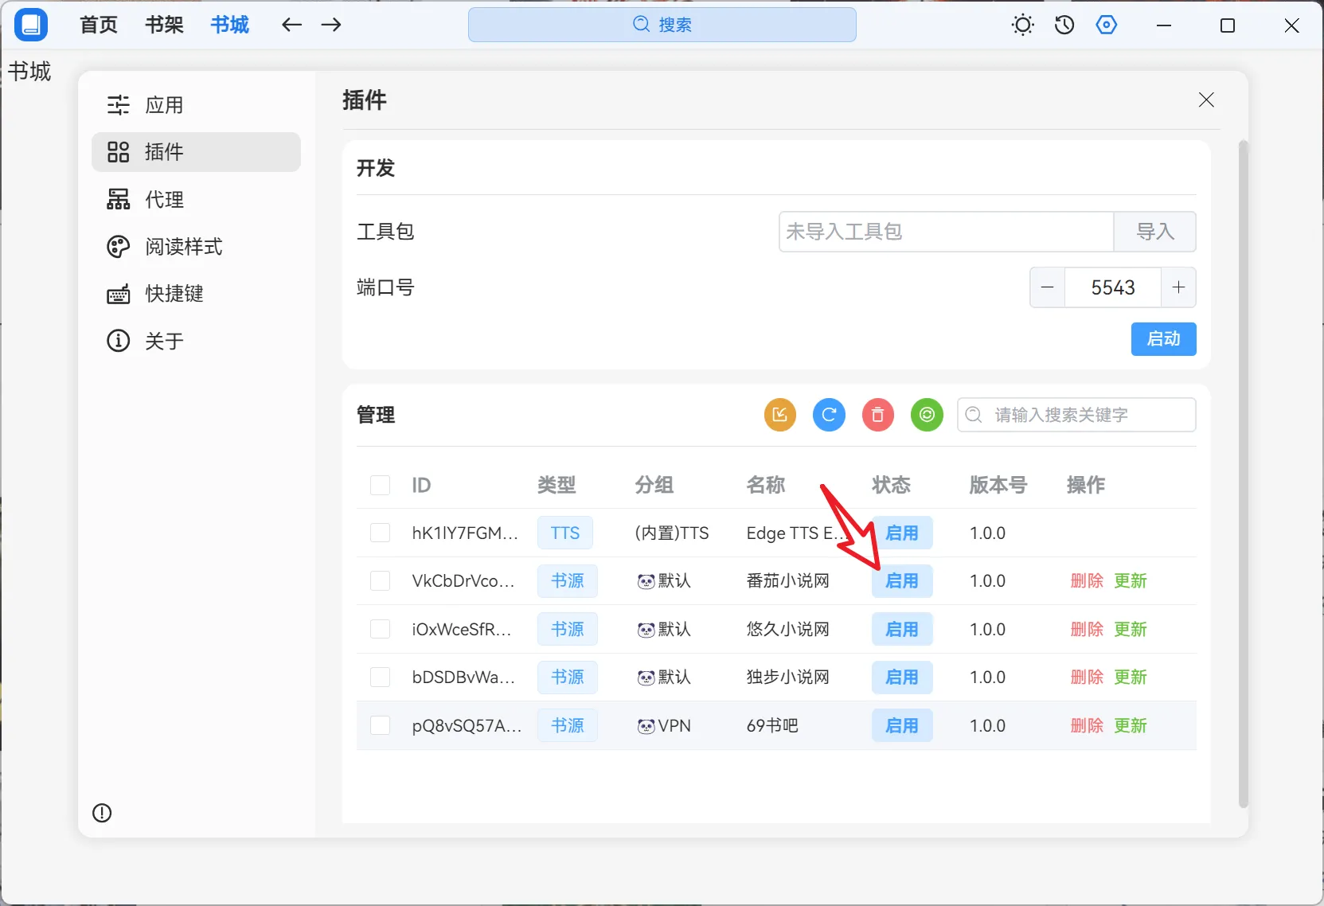
Task: Click blue refresh plugins icon
Action: point(829,415)
